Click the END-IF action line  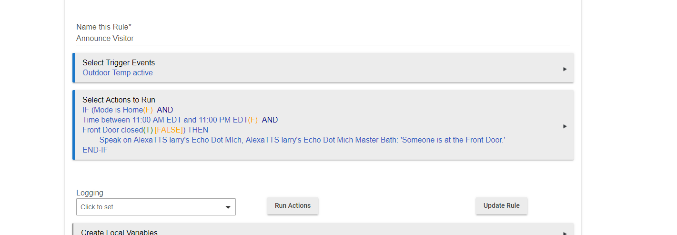pos(95,150)
